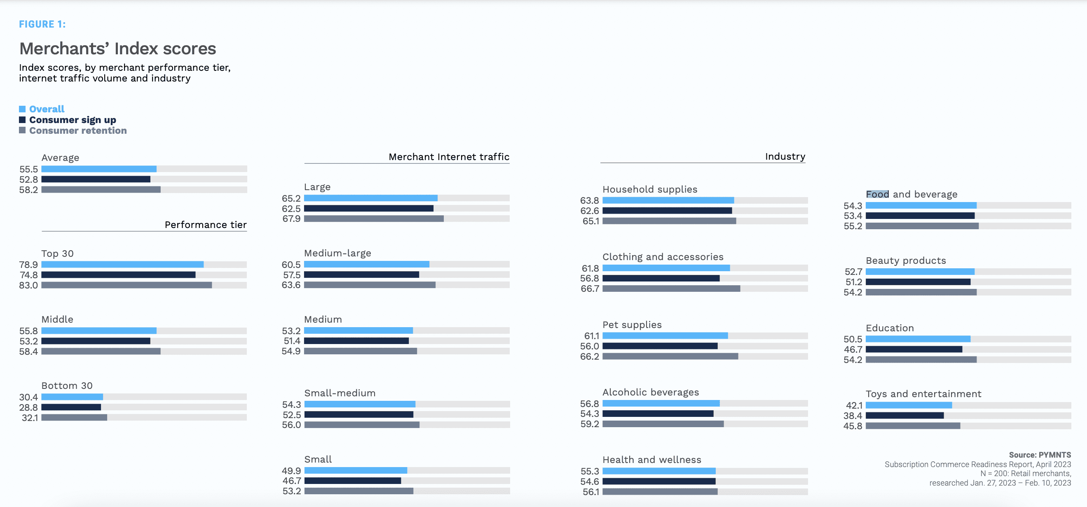The image size is (1087, 507).
Task: Click the gray Consumer retention legend swatch
Action: (x=22, y=130)
